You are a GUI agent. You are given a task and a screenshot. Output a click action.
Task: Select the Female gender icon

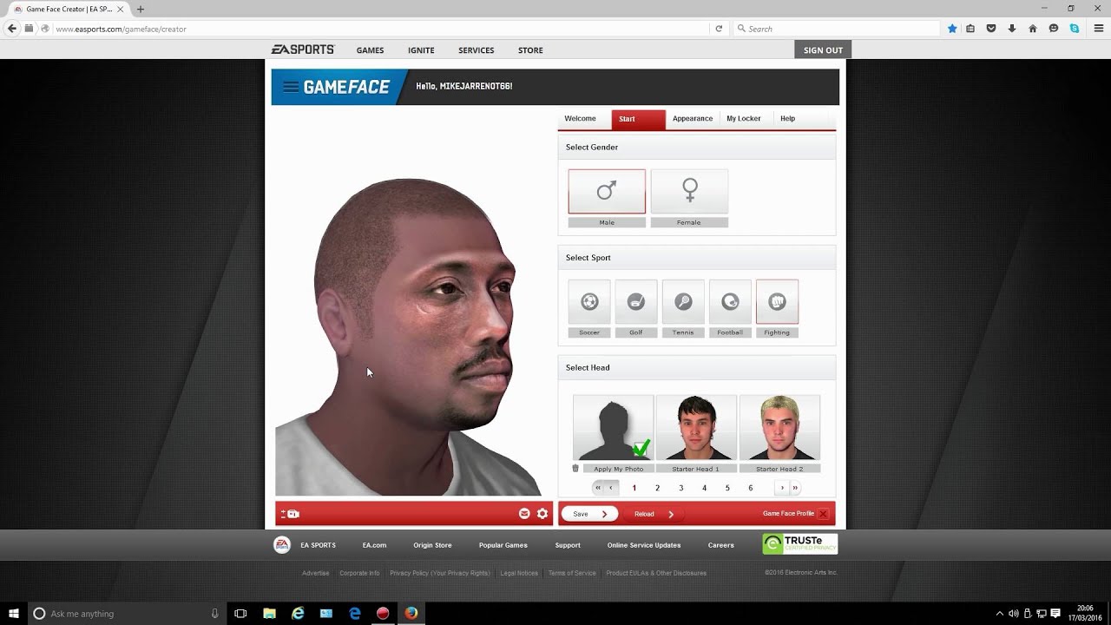click(689, 191)
